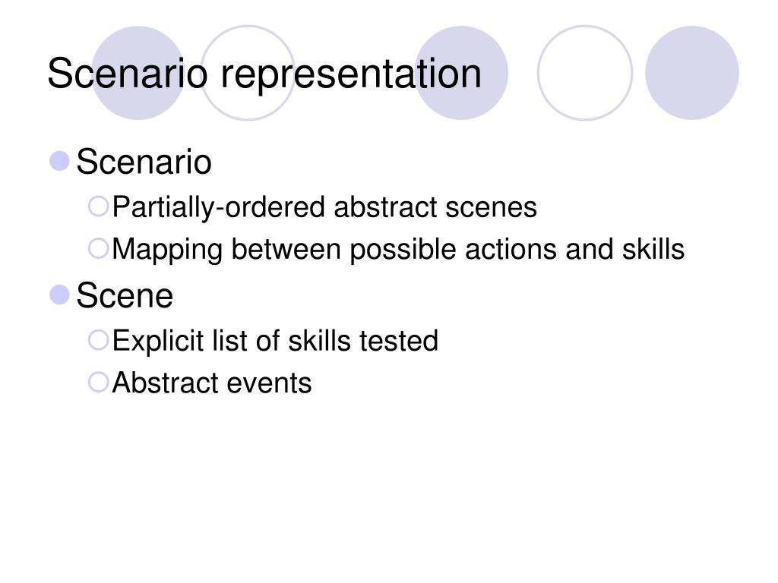Image resolution: width=778 pixels, height=583 pixels.
Task: Click the 'Scenario representation' slide title
Action: point(264,74)
